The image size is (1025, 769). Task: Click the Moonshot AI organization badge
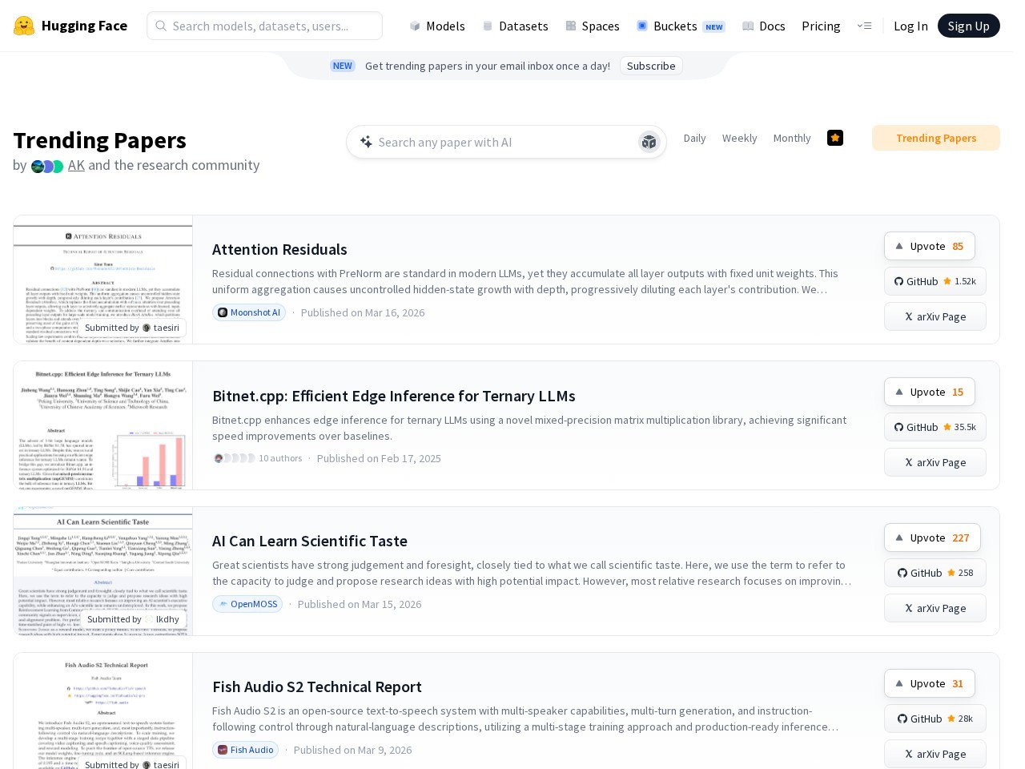[249, 312]
